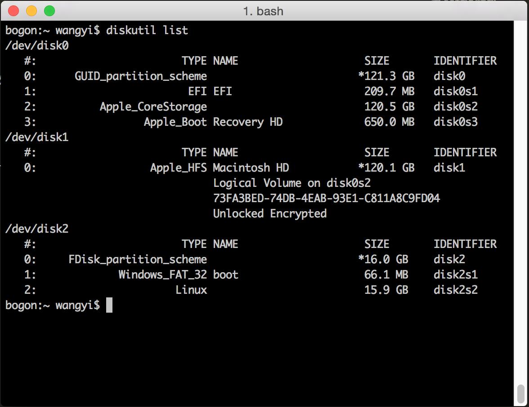
Task: Click the "disk0s3" identifier
Action: (x=455, y=122)
